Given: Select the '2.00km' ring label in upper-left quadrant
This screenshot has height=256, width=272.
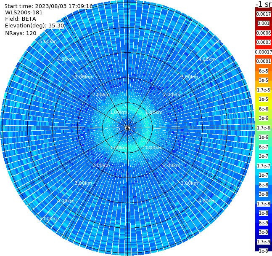Looking at the screenshot, I should (x=101, y=94).
